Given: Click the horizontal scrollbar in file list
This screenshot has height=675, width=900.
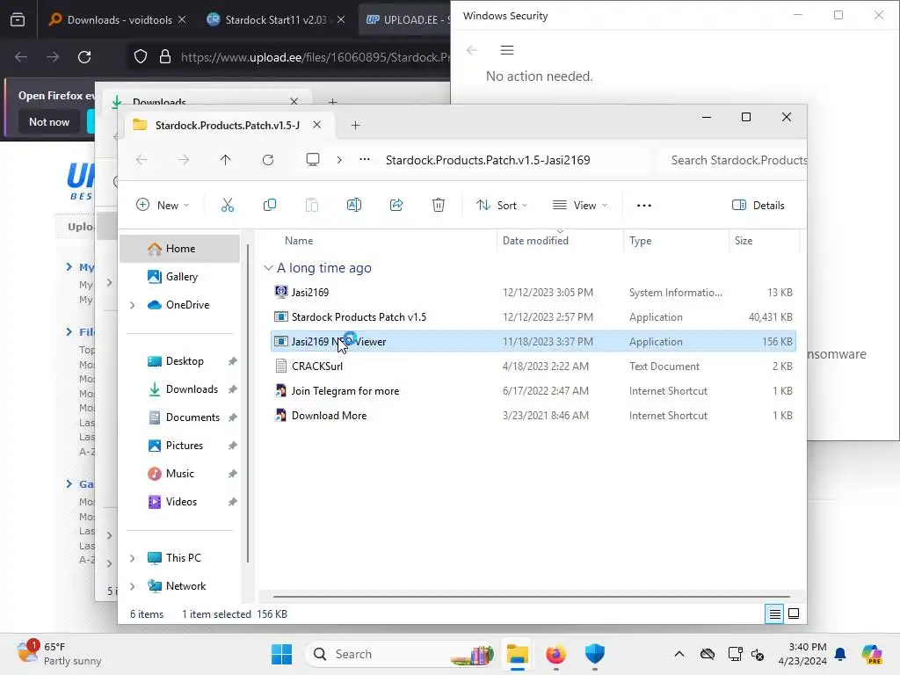Looking at the screenshot, I should click(531, 597).
